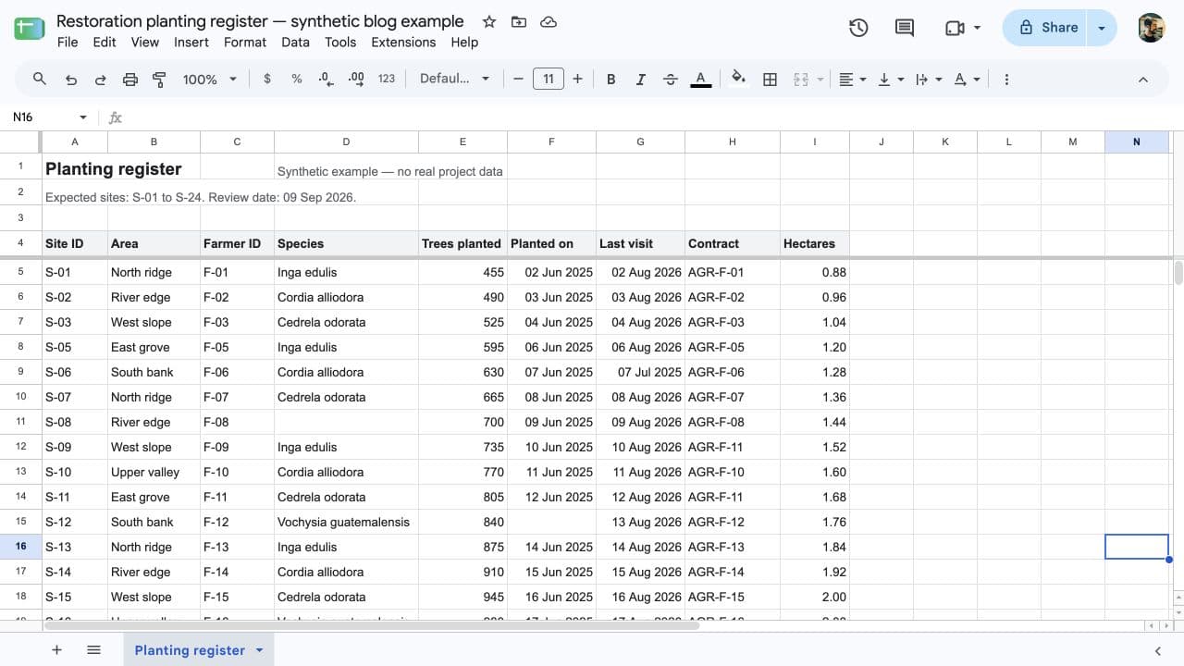This screenshot has height=666, width=1184.
Task: Open the Extensions menu
Action: click(403, 42)
